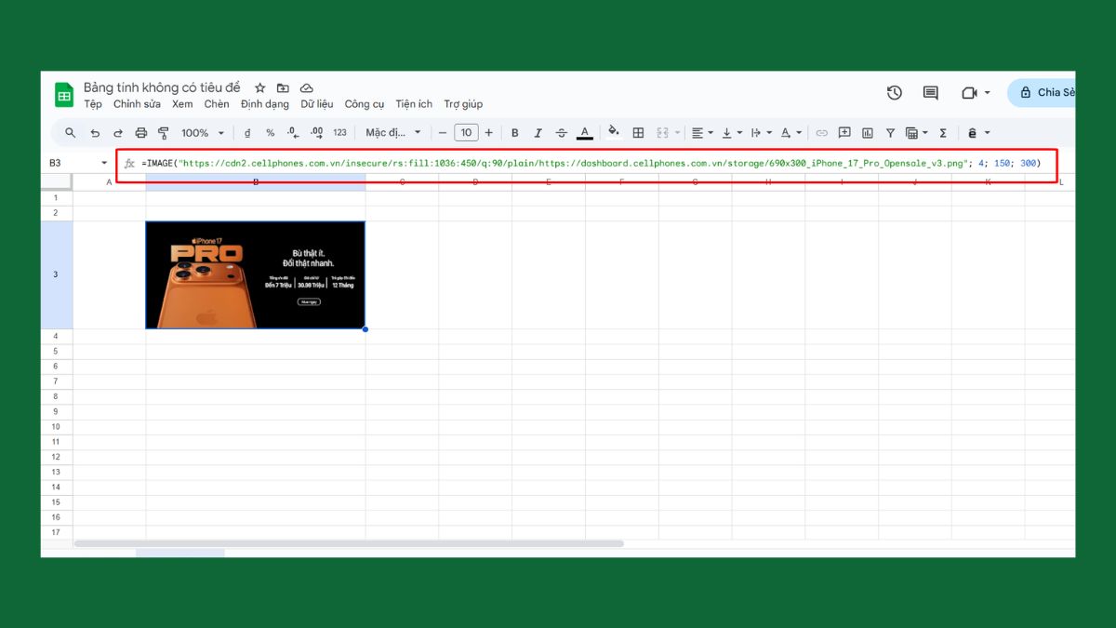Image resolution: width=1116 pixels, height=628 pixels.
Task: Click the Borders icon in the toolbar
Action: click(x=638, y=132)
